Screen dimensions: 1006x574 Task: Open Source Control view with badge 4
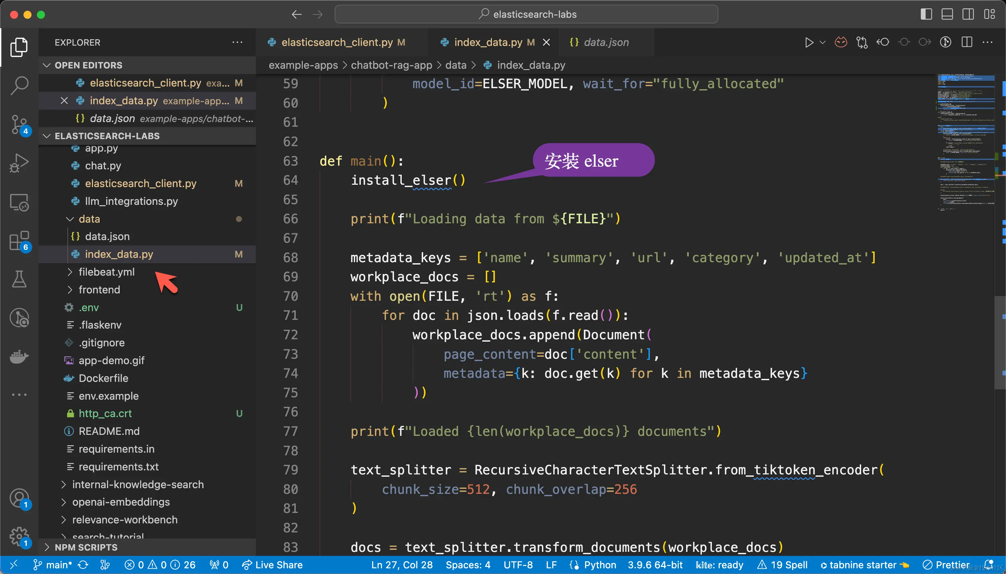[19, 125]
